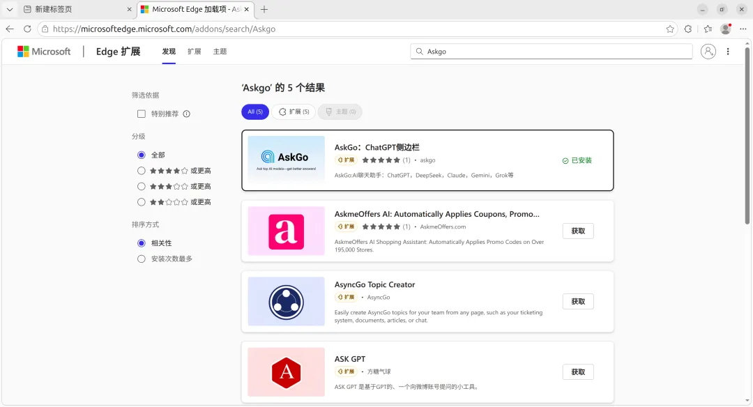753x407 pixels.
Task: Open the Edge settings ellipsis menu
Action: click(x=743, y=29)
